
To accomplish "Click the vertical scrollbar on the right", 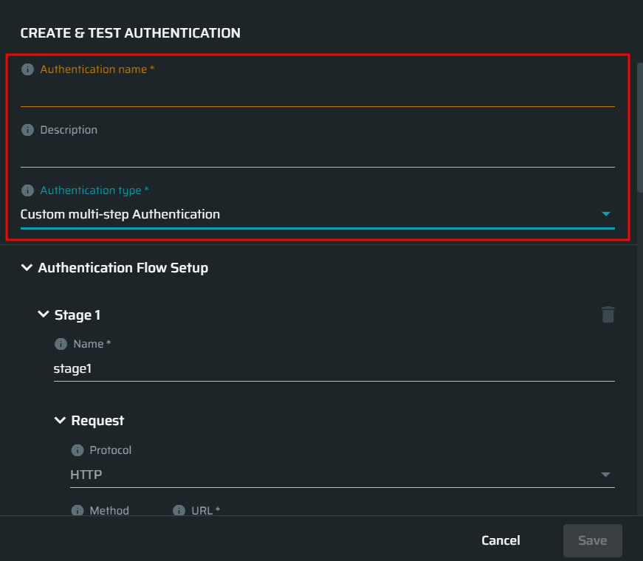I will (639, 128).
